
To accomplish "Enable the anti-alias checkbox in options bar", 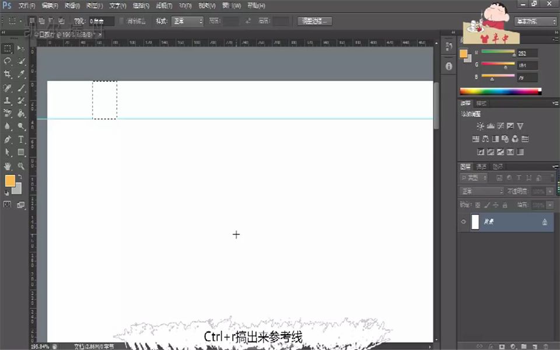I will (x=120, y=20).
